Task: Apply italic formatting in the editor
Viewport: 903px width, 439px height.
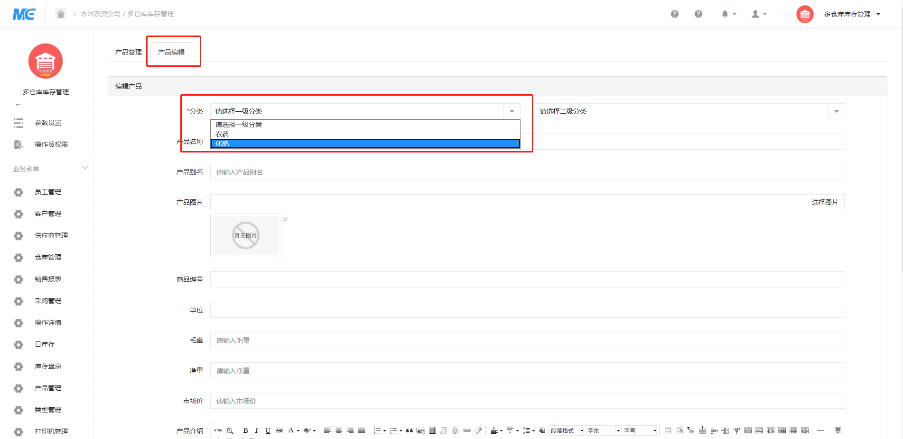Action: 257,430
